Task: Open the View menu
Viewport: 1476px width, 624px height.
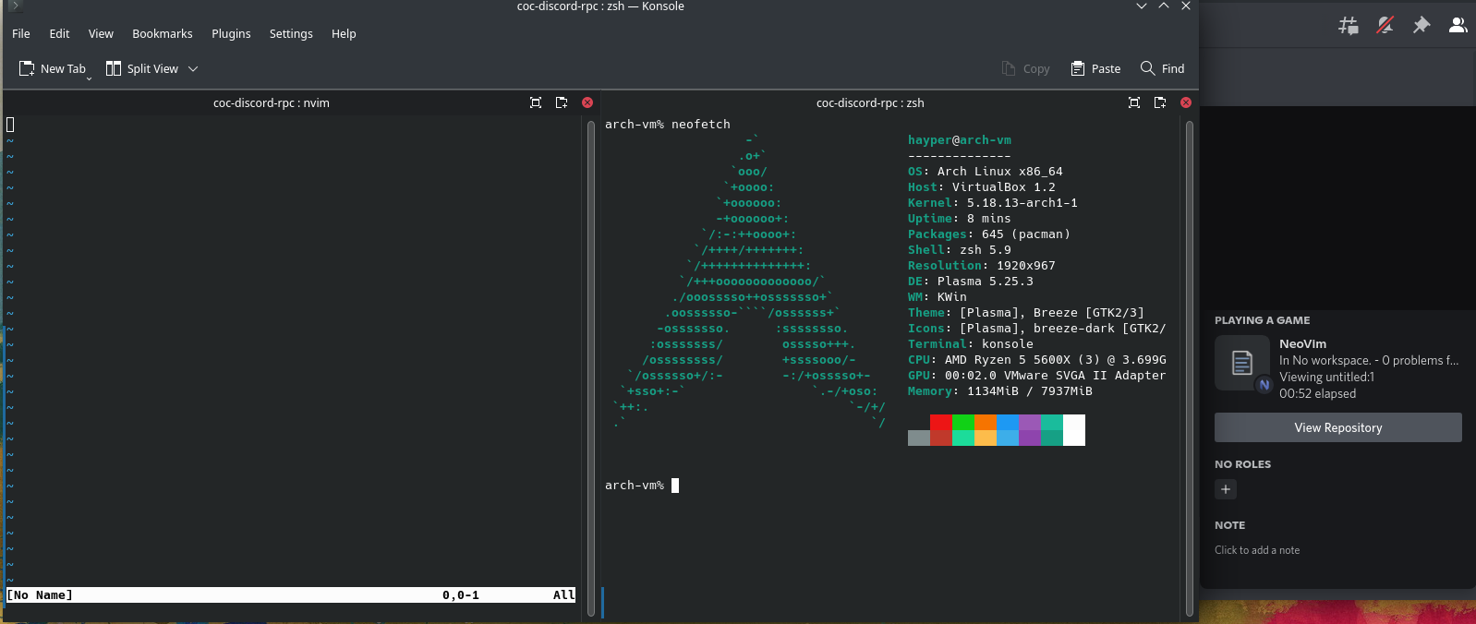Action: point(101,33)
